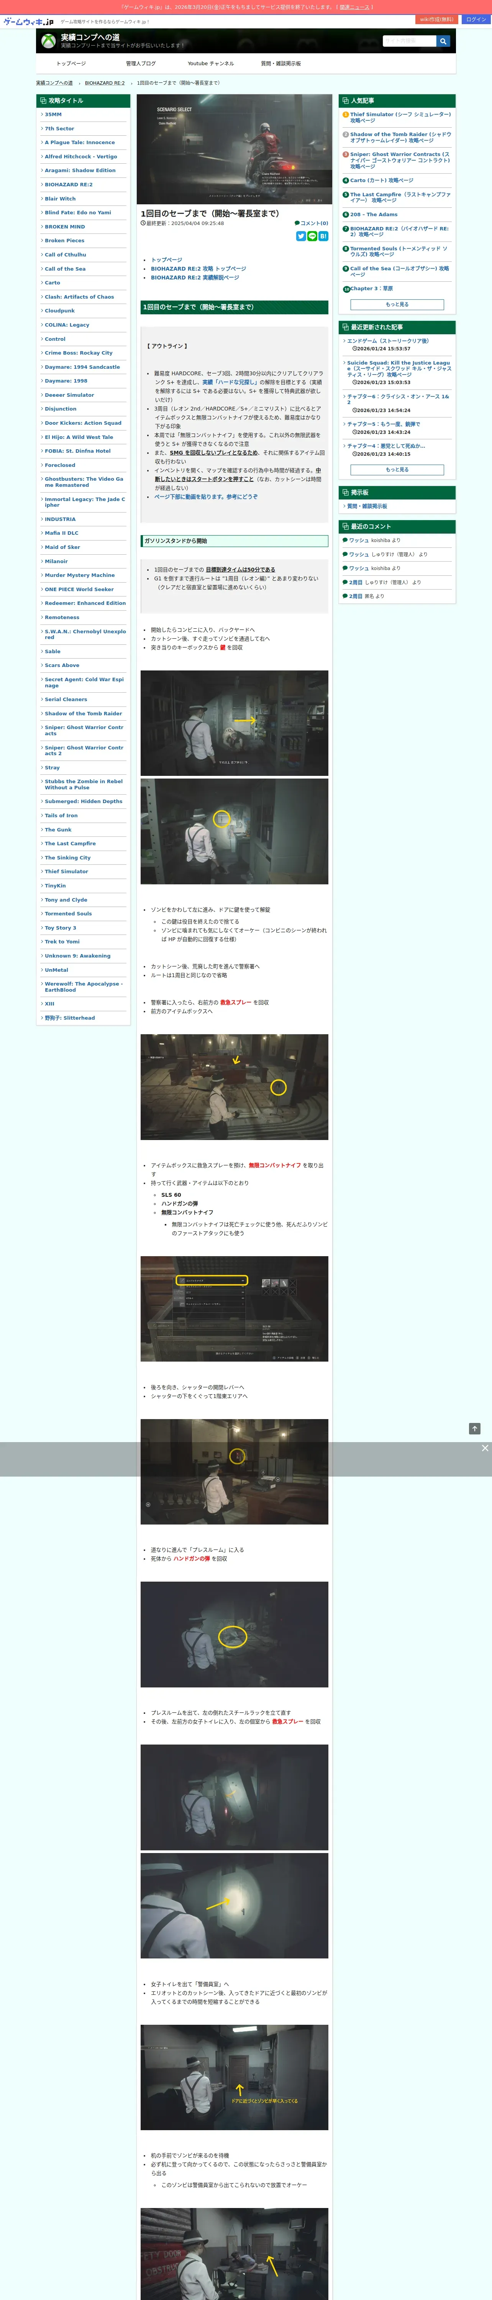Open A Plague Tale: Innocence sidebar entry

80,143
